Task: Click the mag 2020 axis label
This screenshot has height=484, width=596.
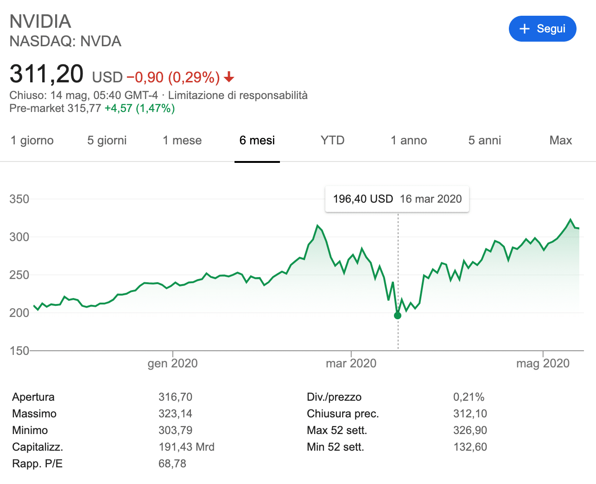Action: click(543, 363)
